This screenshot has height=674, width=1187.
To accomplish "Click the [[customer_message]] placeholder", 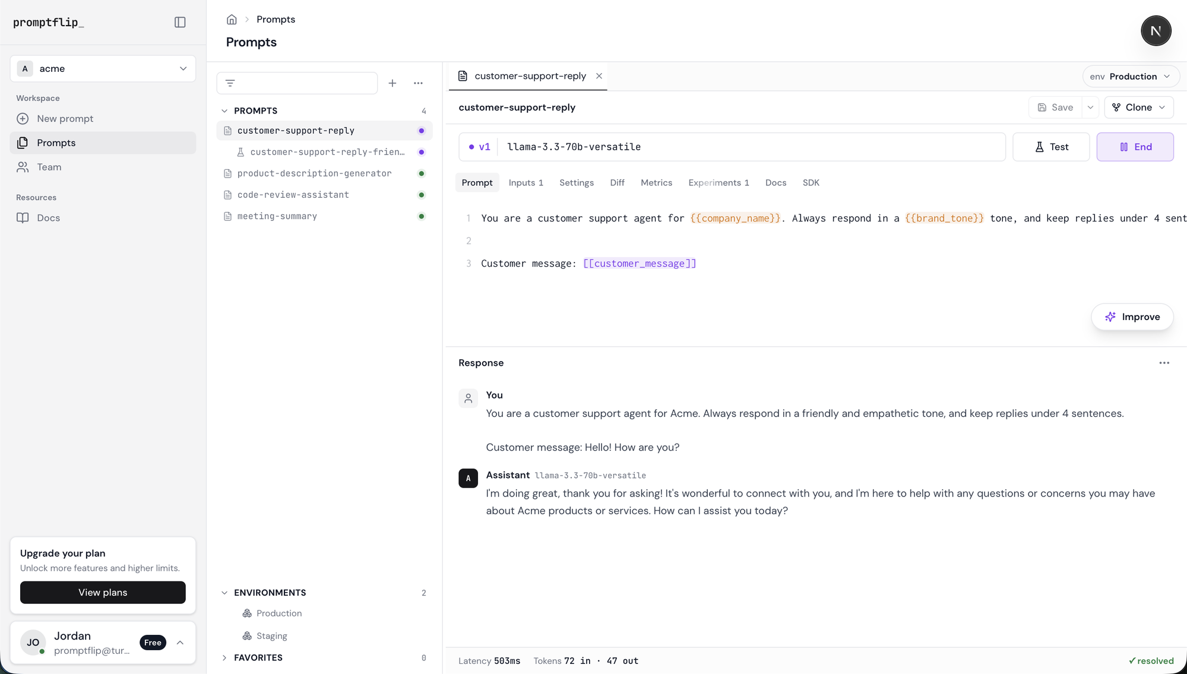I will point(640,264).
